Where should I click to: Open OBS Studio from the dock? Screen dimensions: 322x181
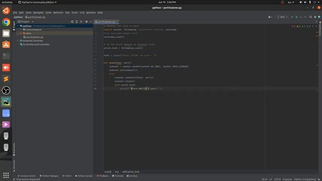[x=6, y=90]
